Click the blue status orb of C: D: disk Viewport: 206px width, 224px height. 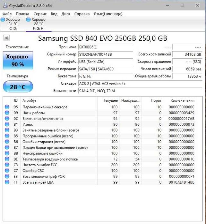point(3,20)
